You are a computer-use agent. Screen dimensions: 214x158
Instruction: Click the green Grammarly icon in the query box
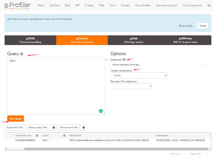[101, 111]
